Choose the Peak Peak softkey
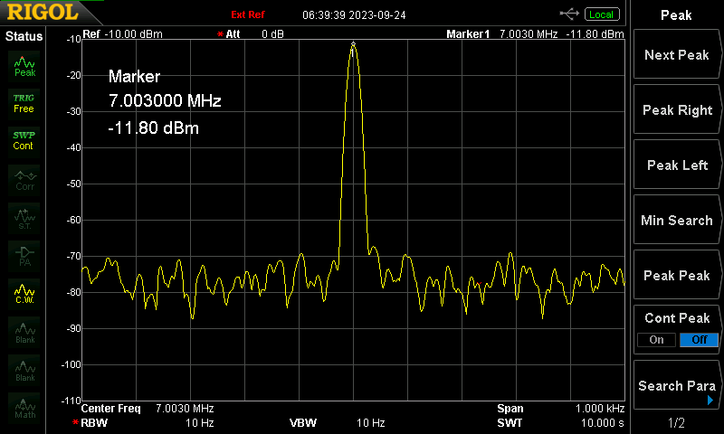Viewport: 724px width, 434px height. point(677,276)
